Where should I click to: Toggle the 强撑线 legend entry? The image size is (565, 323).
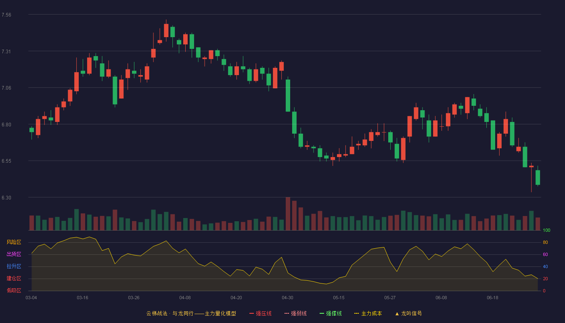coord(331,313)
